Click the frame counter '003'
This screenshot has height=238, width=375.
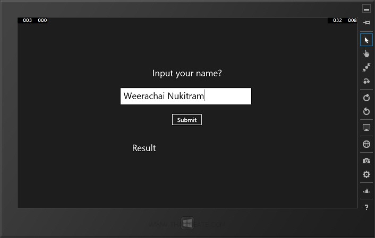(x=27, y=20)
